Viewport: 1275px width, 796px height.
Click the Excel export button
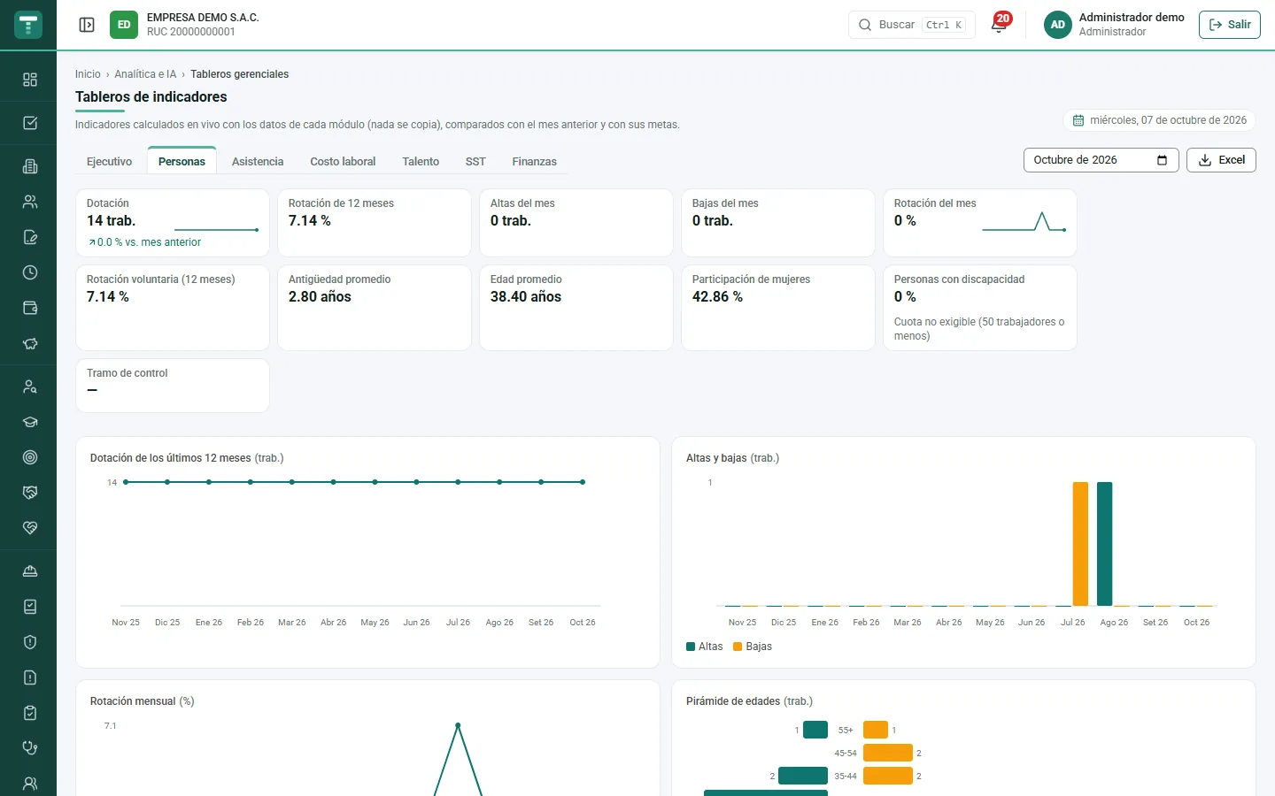pyautogui.click(x=1221, y=160)
